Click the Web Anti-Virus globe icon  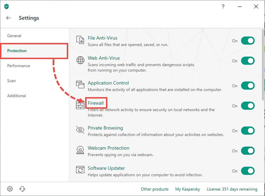pyautogui.click(x=80, y=60)
